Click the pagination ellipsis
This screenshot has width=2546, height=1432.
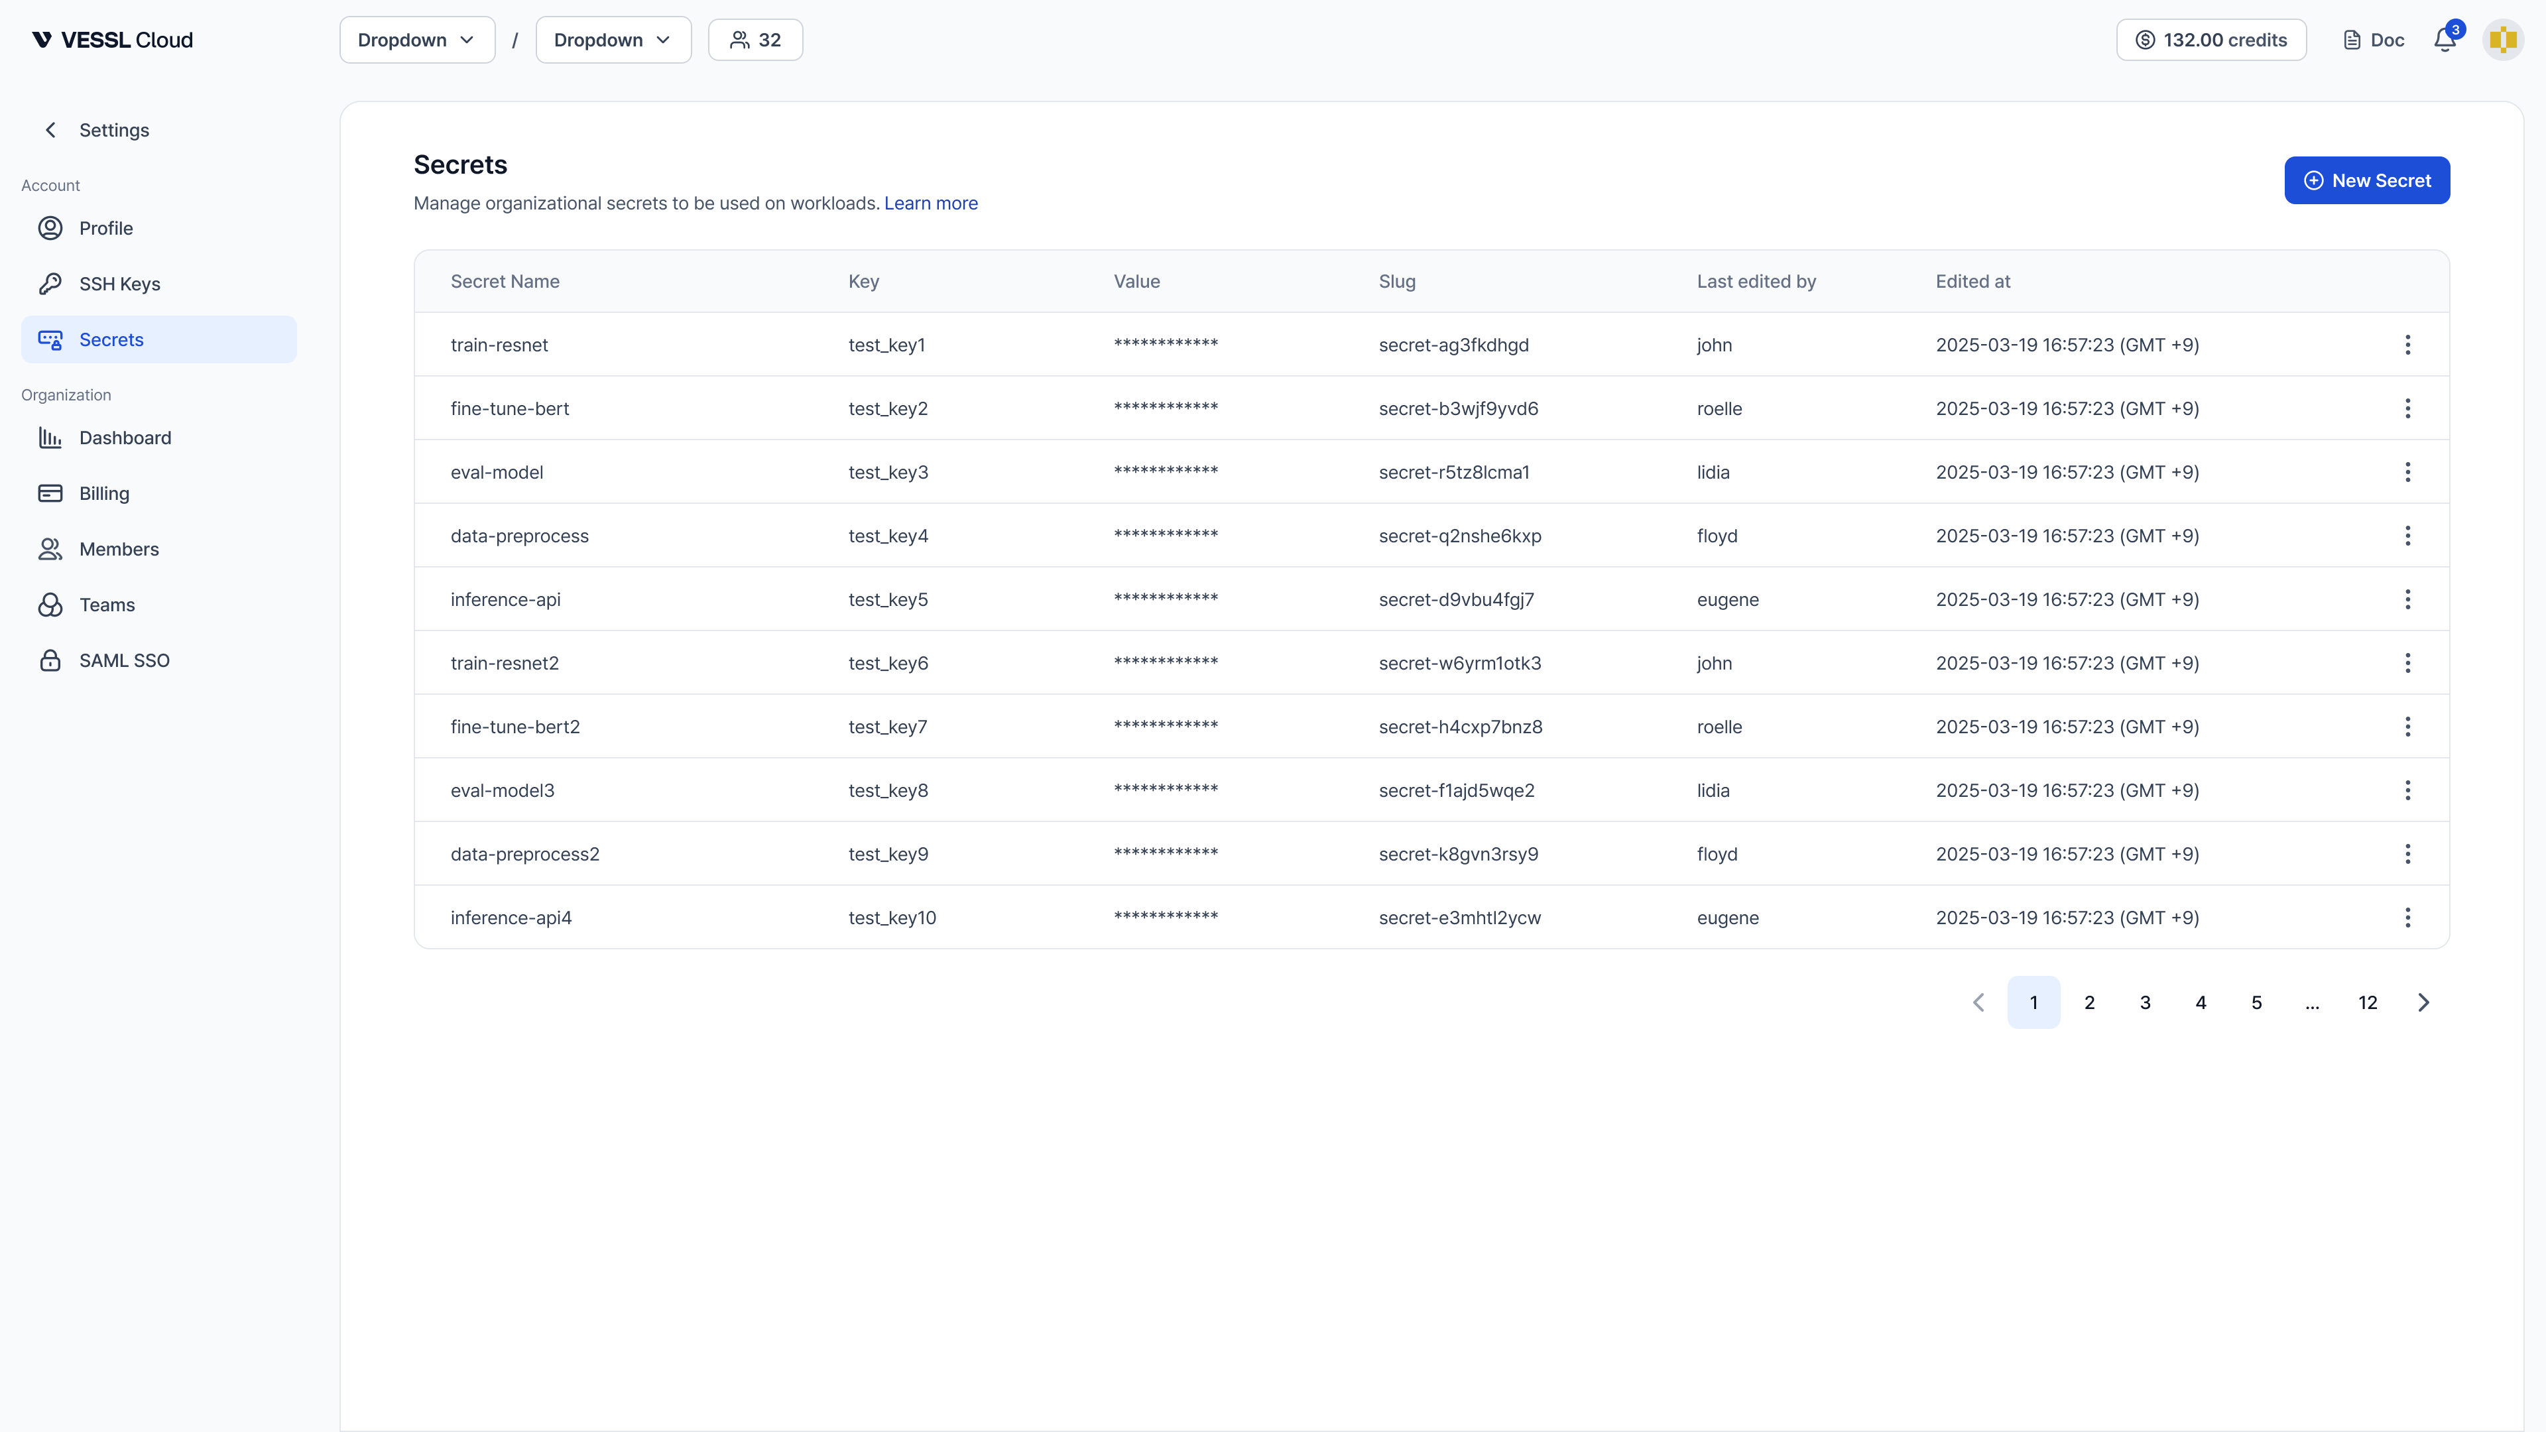[2312, 1002]
